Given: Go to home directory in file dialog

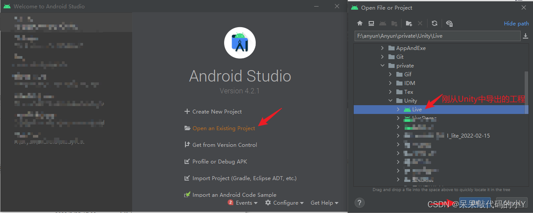Looking at the screenshot, I should coord(360,23).
